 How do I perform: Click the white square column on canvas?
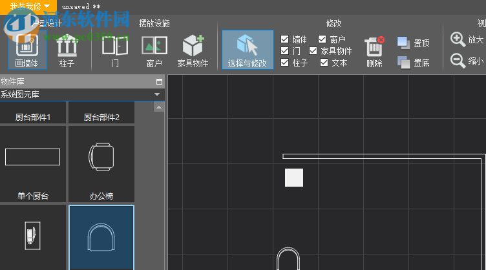294,178
